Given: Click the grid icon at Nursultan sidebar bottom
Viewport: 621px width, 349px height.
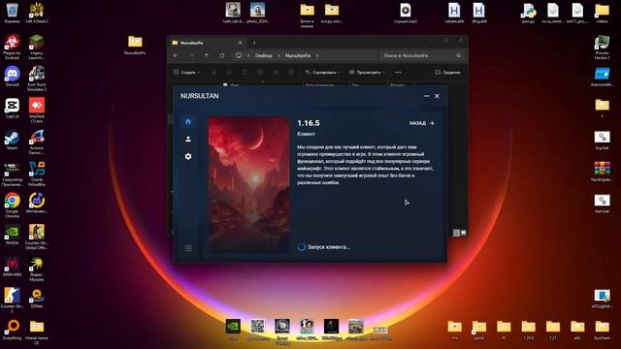Looking at the screenshot, I should [x=188, y=248].
